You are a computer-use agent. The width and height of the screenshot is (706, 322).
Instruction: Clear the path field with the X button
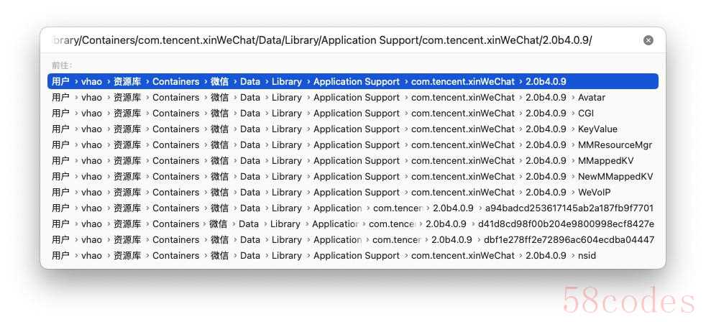click(x=648, y=40)
